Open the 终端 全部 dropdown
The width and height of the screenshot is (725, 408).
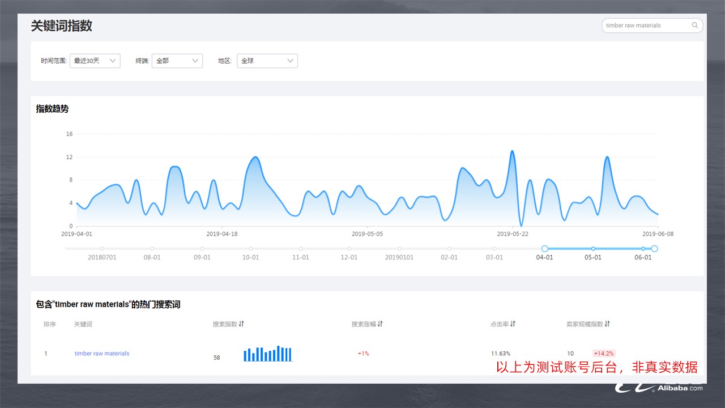click(177, 61)
